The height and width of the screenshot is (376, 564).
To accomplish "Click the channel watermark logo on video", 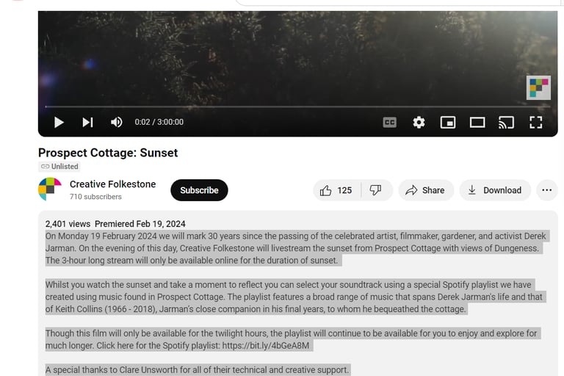I will click(x=538, y=87).
